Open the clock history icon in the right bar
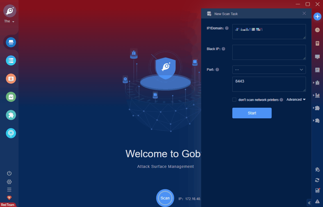Screen dimensions: 323x207 [317, 30]
